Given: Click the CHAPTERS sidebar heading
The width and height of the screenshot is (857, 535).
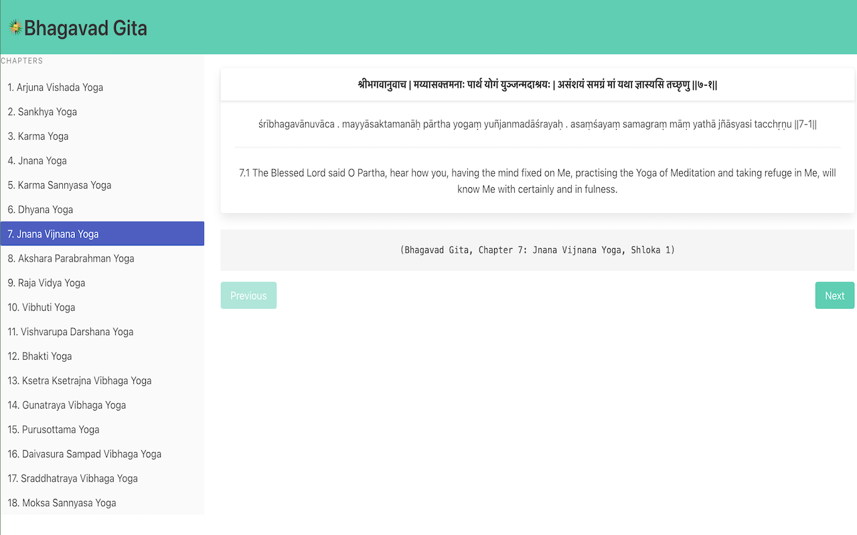Looking at the screenshot, I should pyautogui.click(x=22, y=61).
